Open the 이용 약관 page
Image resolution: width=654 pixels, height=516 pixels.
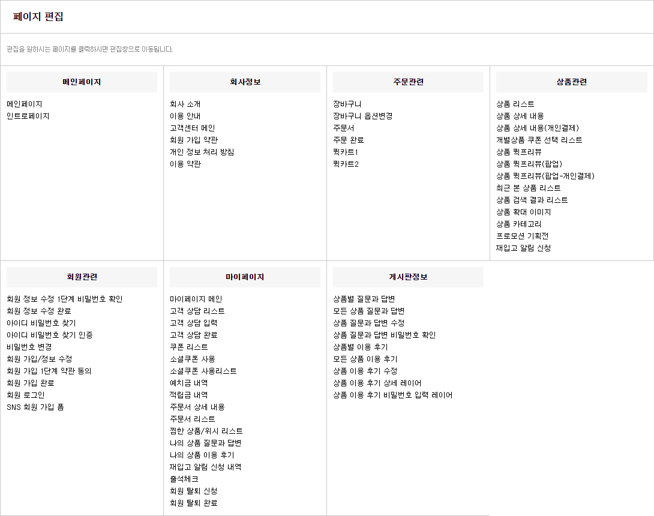point(185,164)
